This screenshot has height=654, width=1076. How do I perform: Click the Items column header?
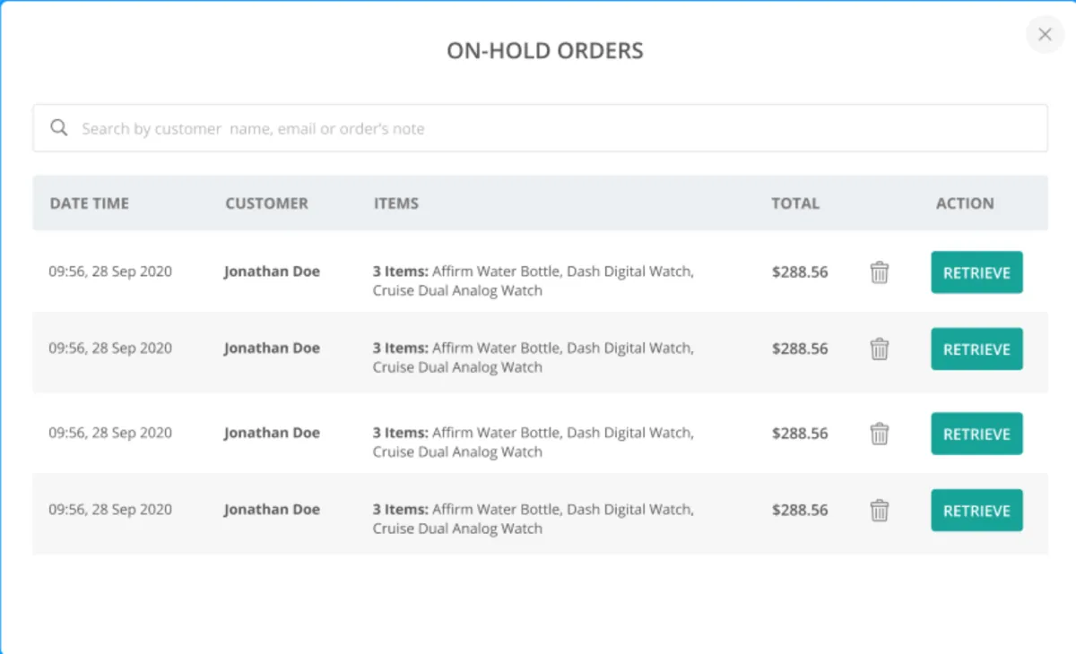pyautogui.click(x=396, y=203)
